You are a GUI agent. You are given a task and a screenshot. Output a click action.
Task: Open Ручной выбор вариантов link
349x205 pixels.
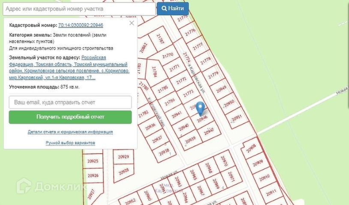pyautogui.click(x=70, y=143)
